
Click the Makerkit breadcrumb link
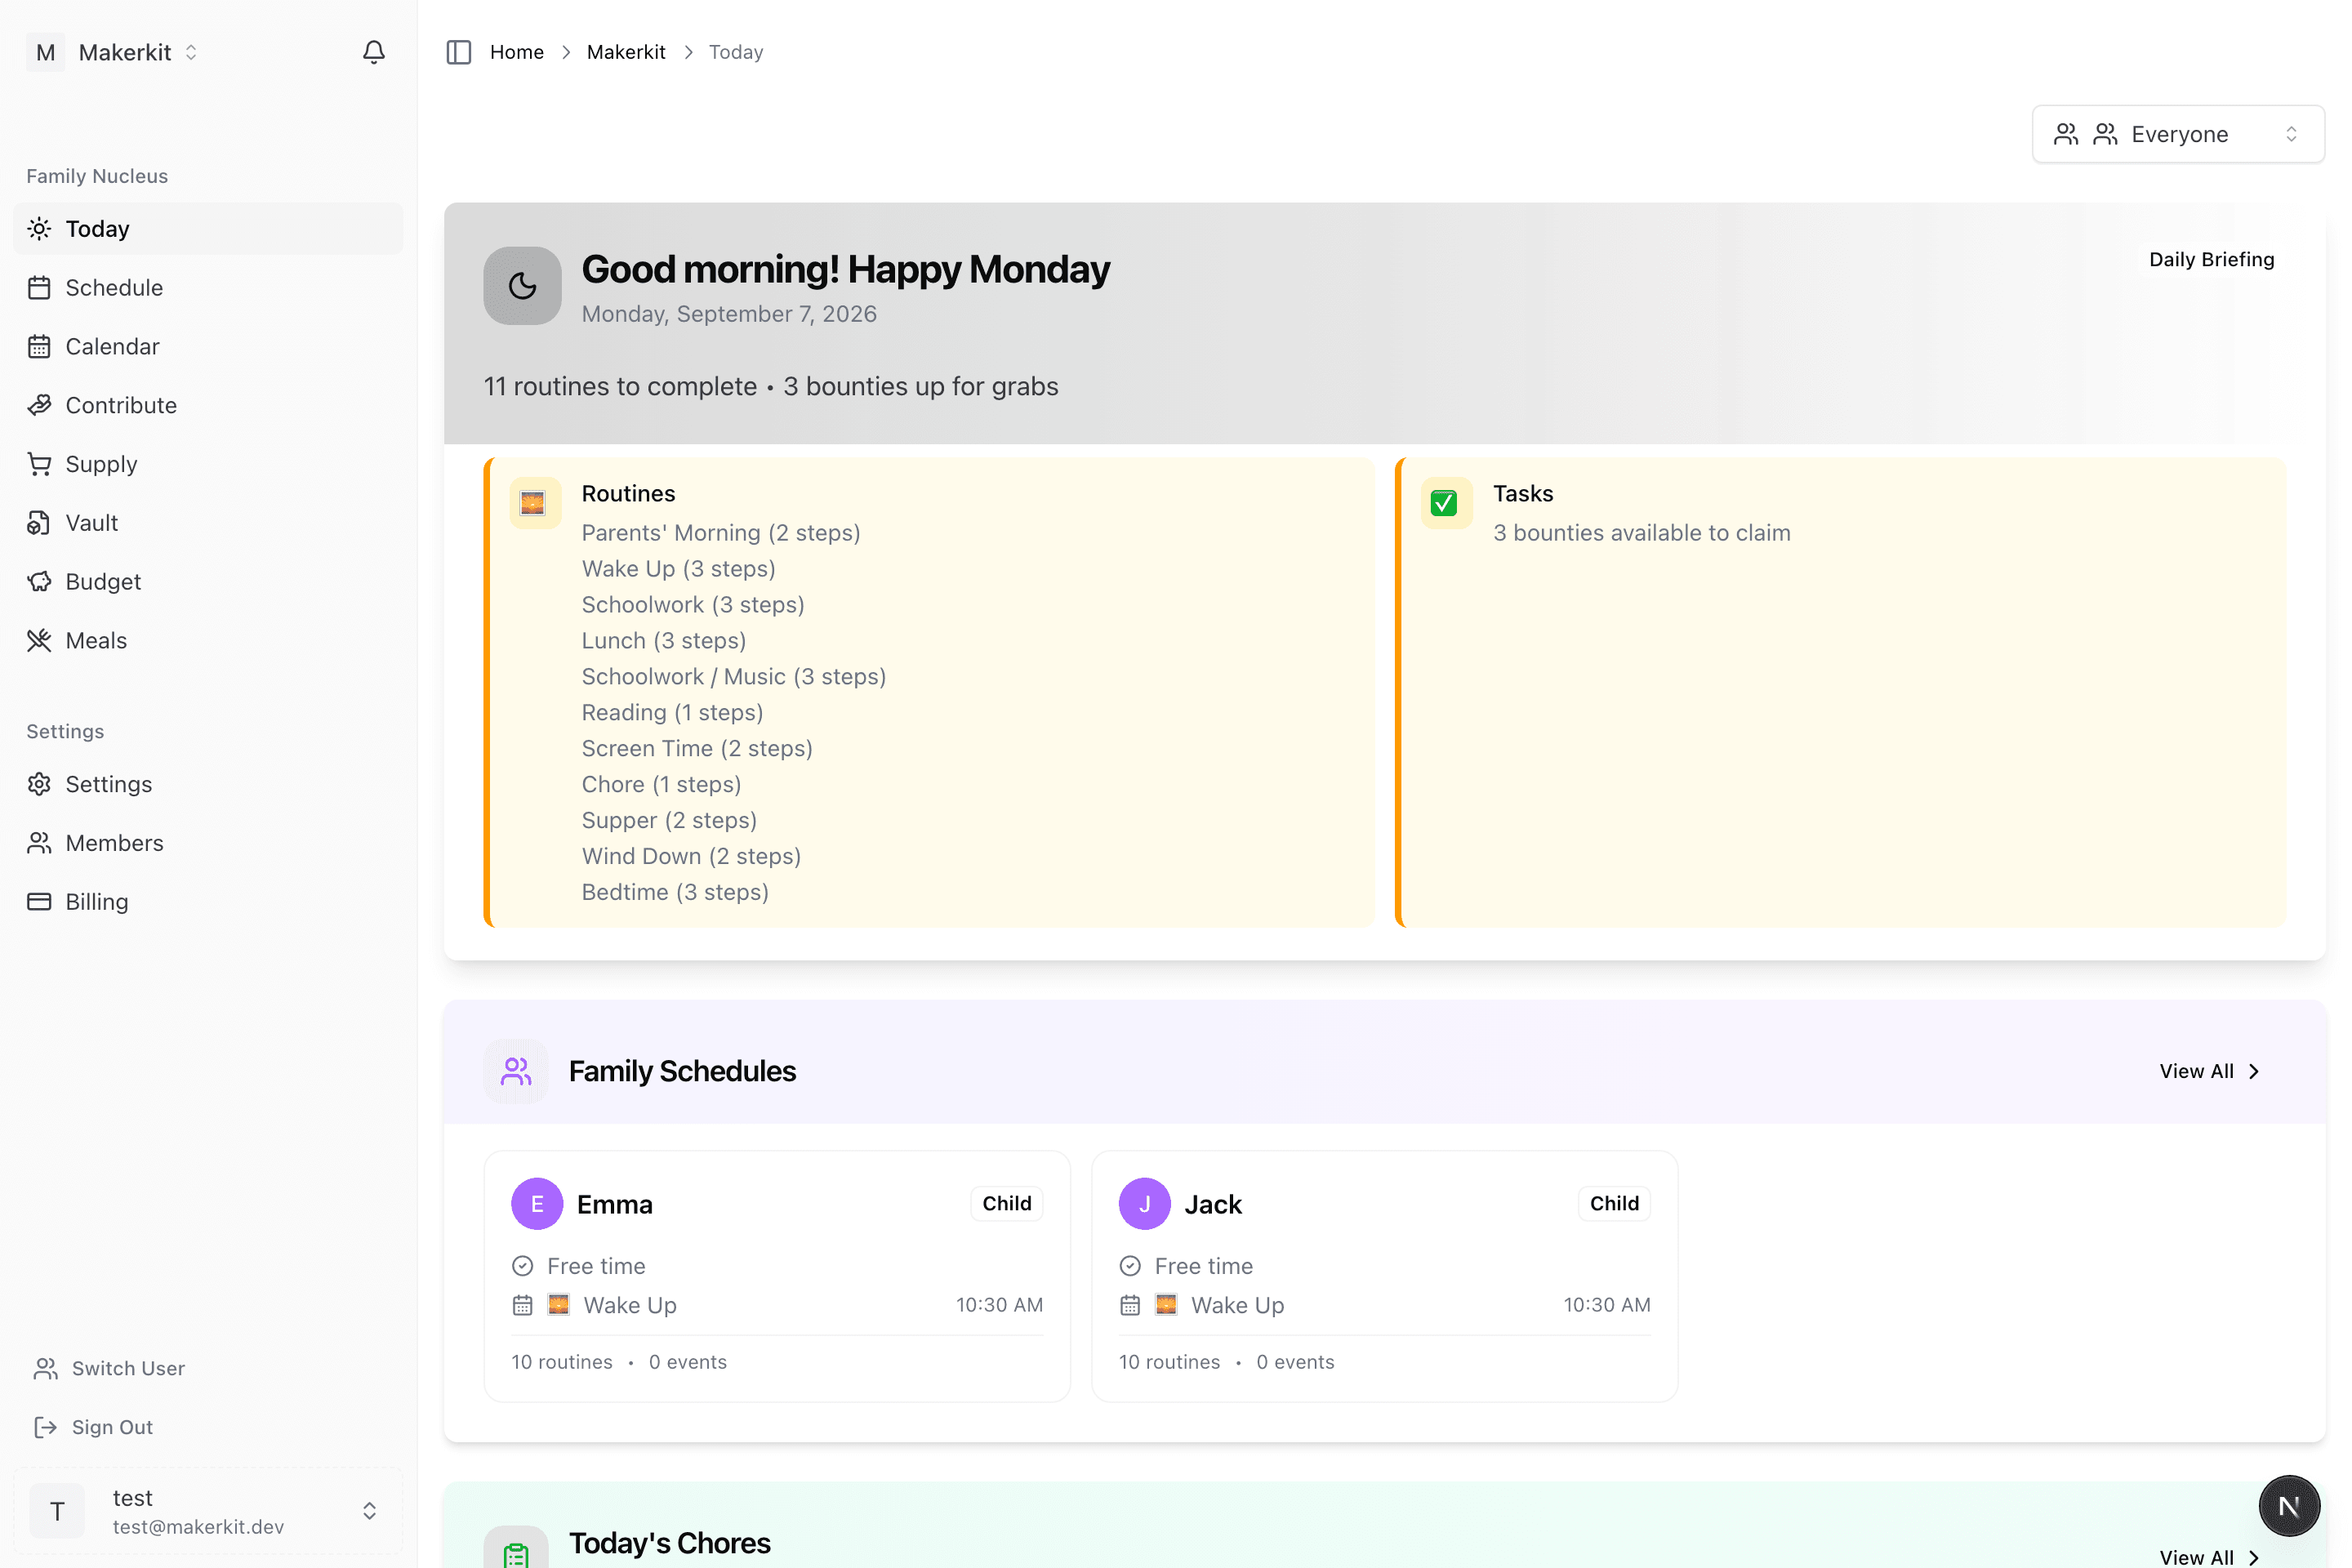point(626,52)
